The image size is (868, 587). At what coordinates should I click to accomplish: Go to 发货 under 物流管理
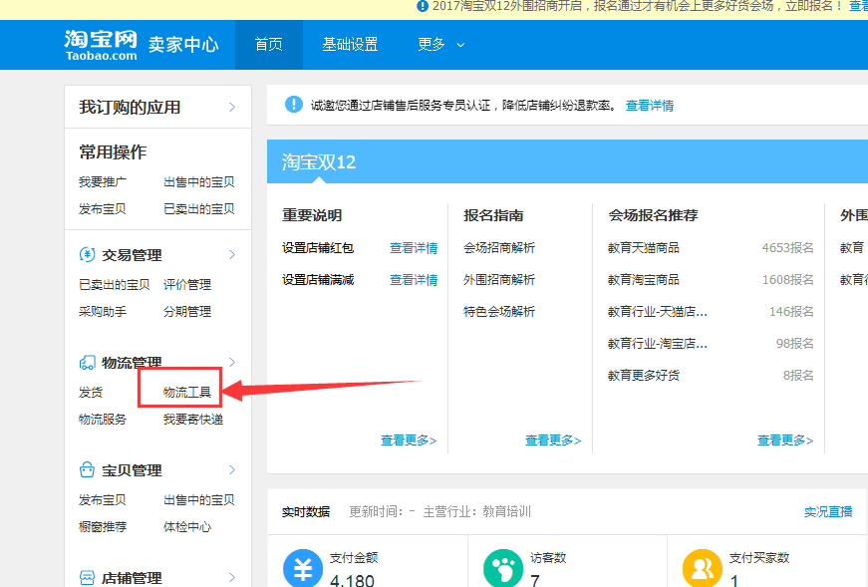pos(91,392)
